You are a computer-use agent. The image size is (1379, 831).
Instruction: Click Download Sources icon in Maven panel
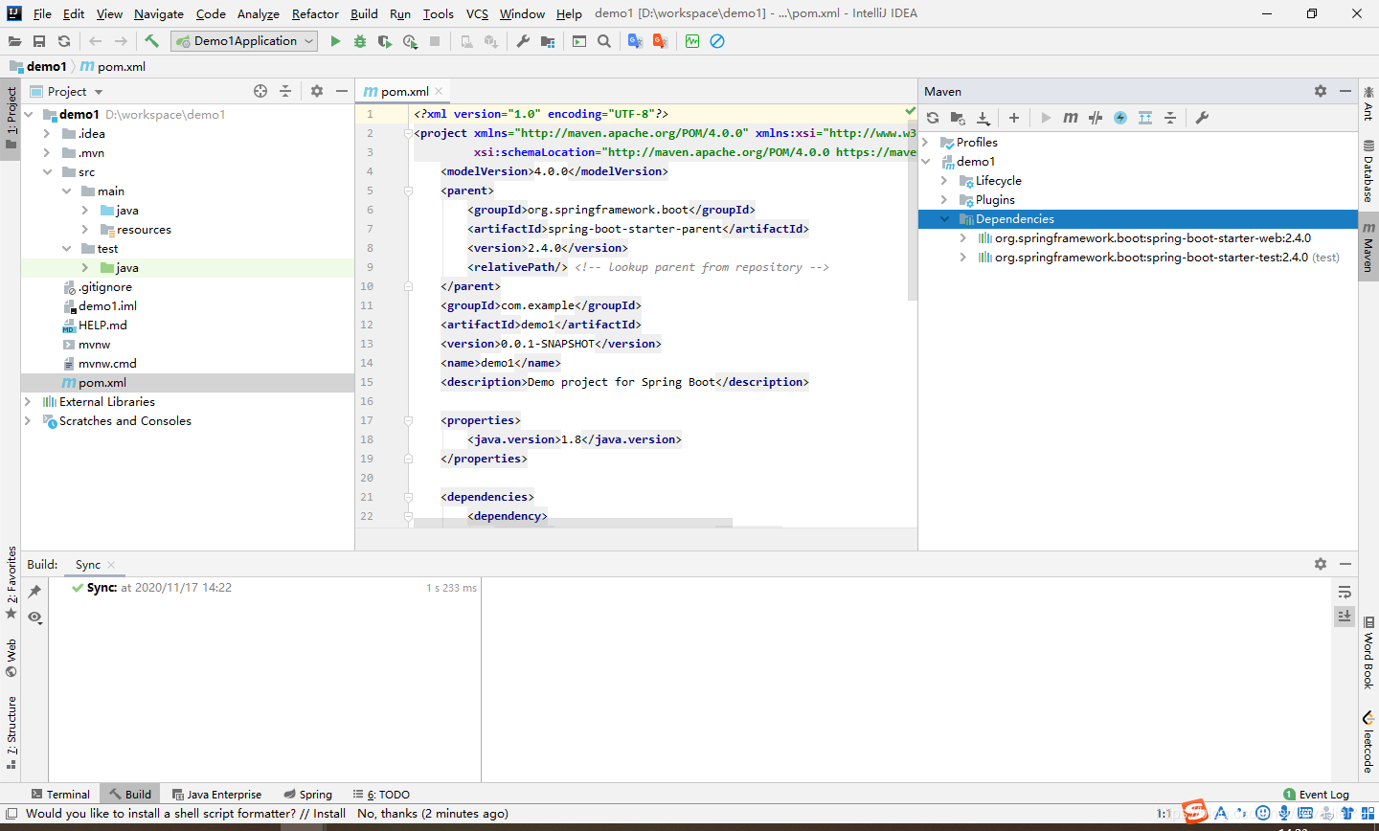[x=983, y=118]
